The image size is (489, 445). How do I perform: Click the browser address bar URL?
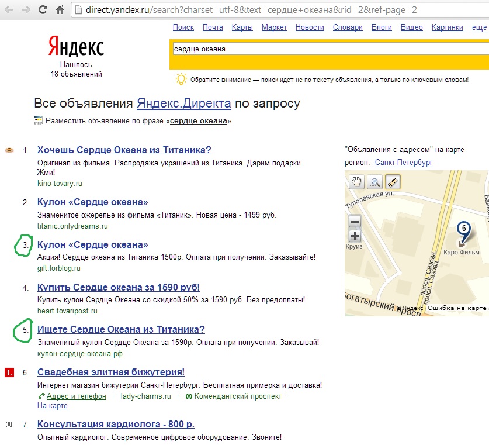251,10
